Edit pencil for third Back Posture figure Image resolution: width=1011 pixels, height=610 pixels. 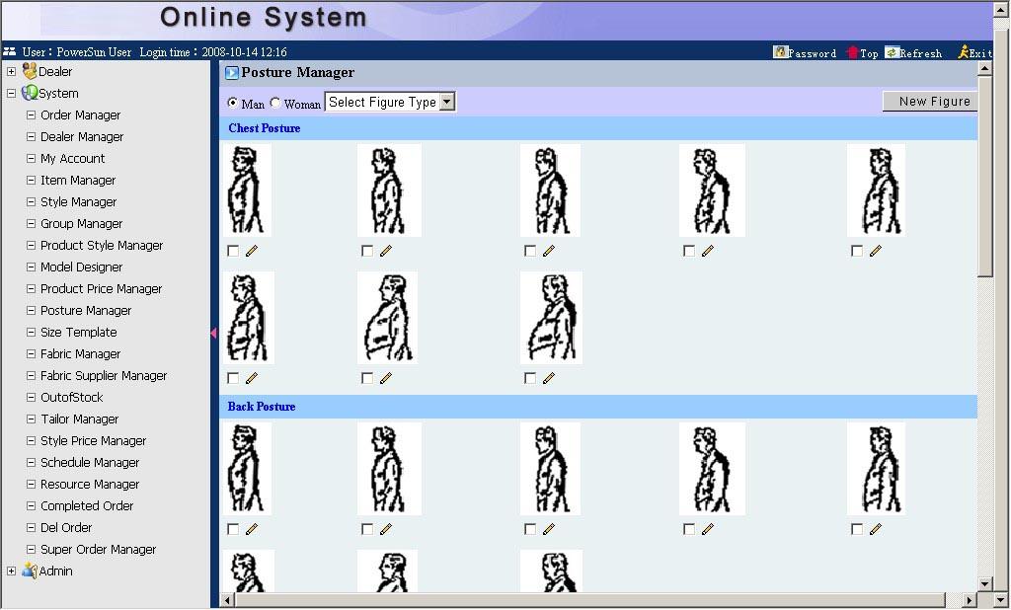(x=549, y=529)
